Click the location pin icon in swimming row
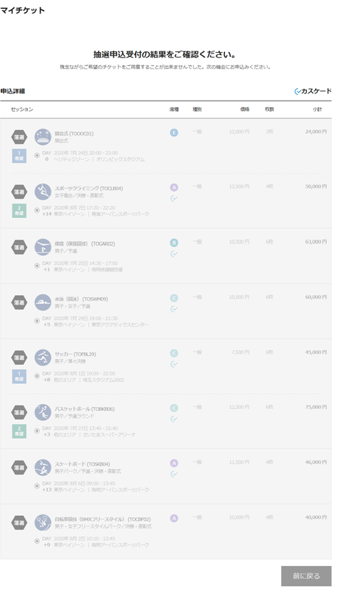This screenshot has width=338, height=589. click(37, 321)
